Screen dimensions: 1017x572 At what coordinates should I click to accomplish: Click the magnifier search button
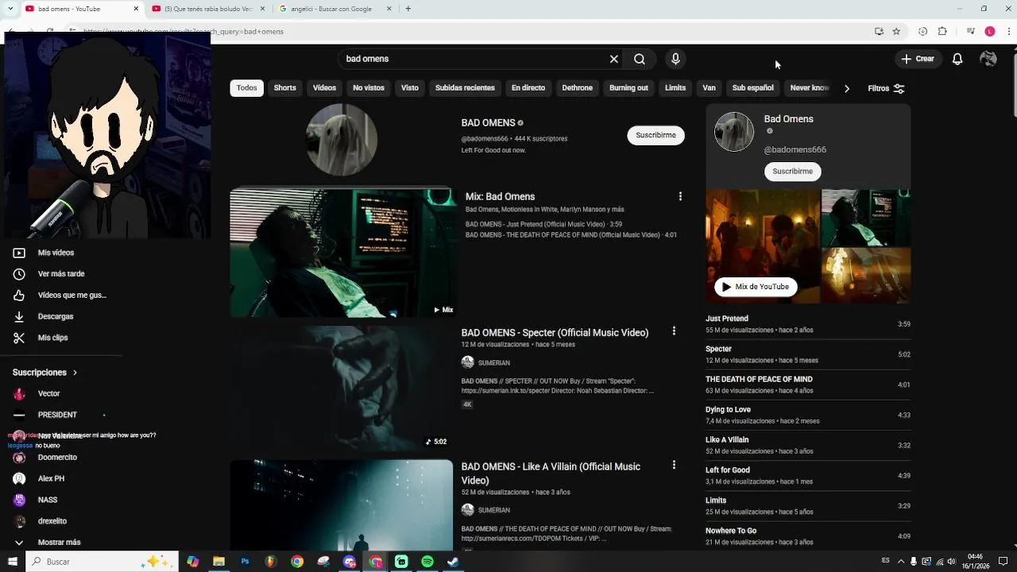point(640,59)
